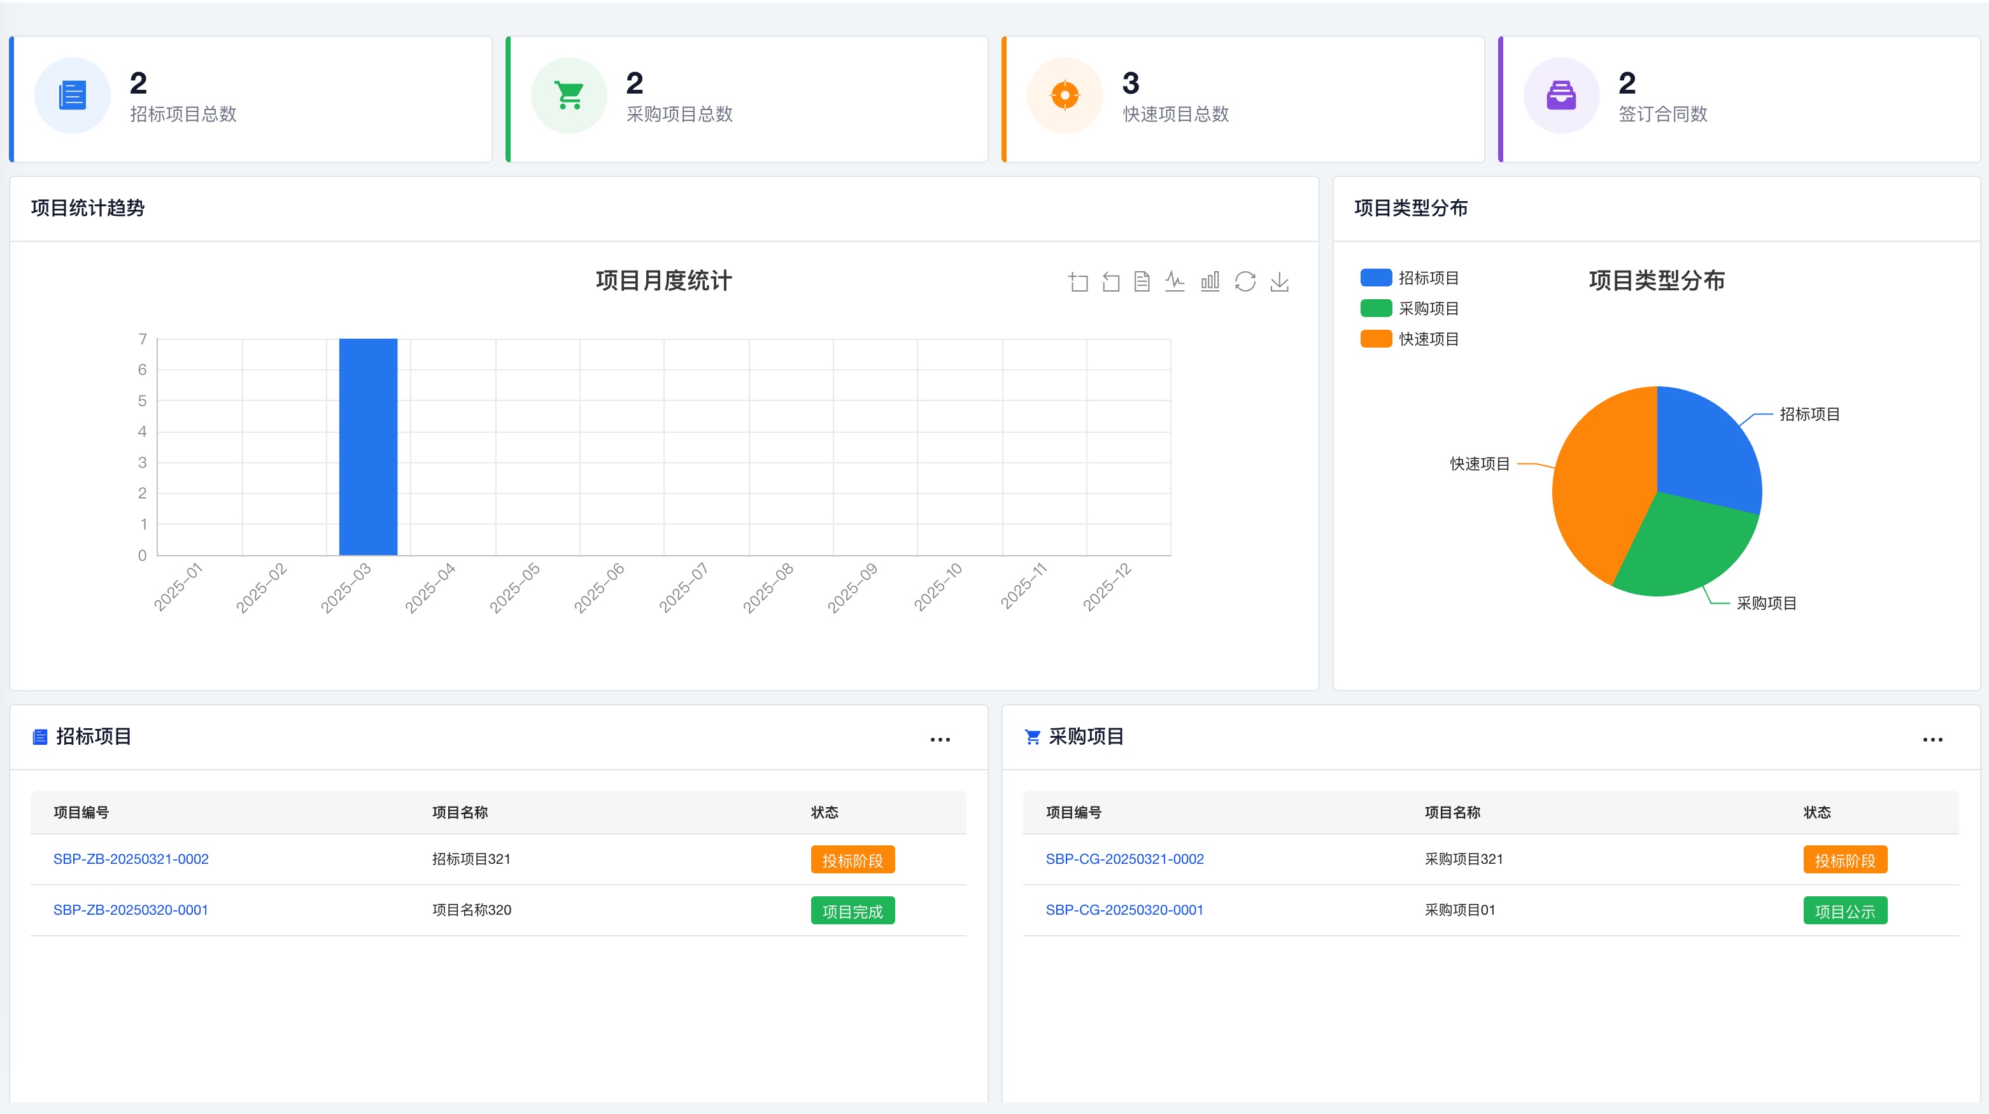Open project link SBP-CG-20250320-0001
The height and width of the screenshot is (1114, 1989).
click(x=1124, y=910)
